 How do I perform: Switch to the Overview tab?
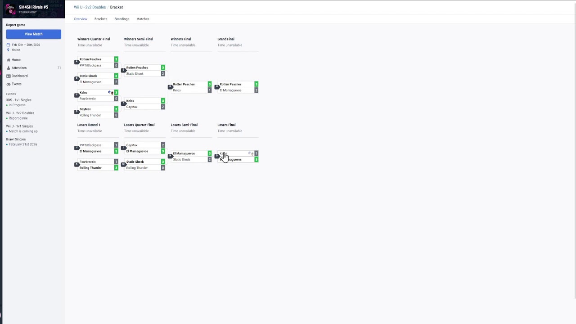[x=81, y=19]
